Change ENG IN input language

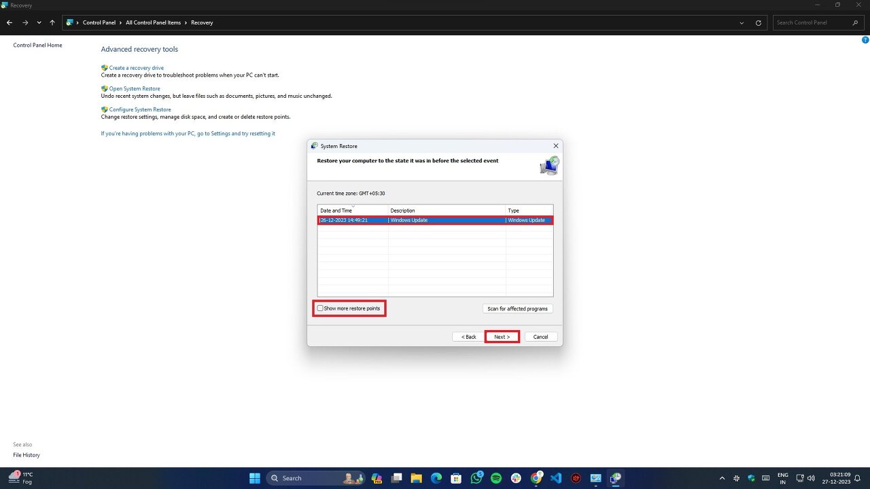[783, 478]
